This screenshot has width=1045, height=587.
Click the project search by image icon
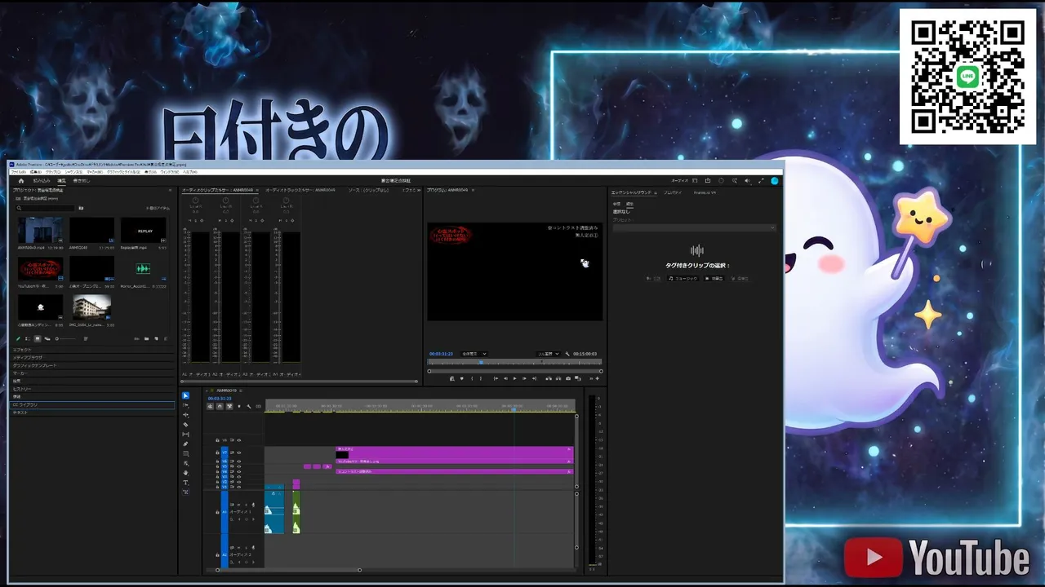[81, 208]
